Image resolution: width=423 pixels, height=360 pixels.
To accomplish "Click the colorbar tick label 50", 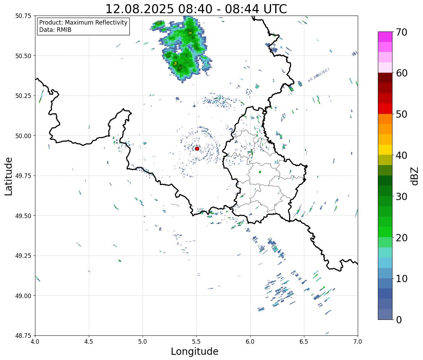I will click(x=401, y=114).
